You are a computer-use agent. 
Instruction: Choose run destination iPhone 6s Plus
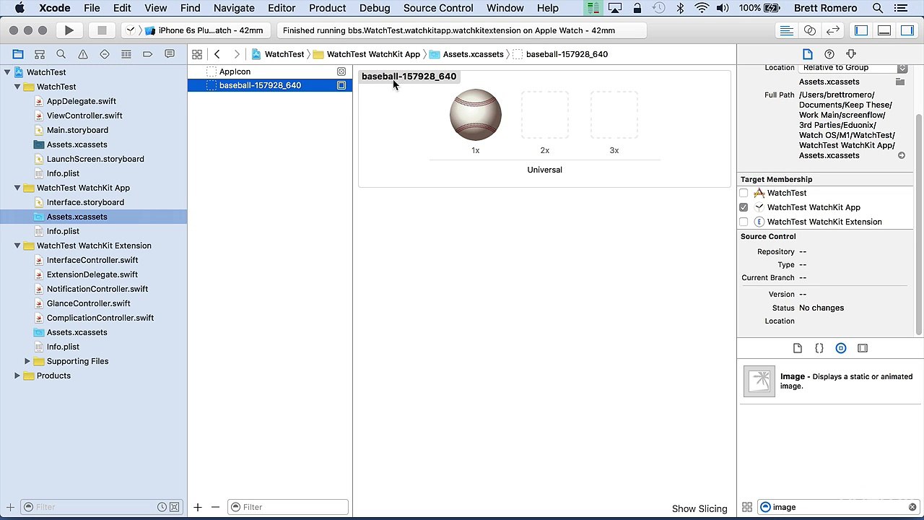click(205, 30)
